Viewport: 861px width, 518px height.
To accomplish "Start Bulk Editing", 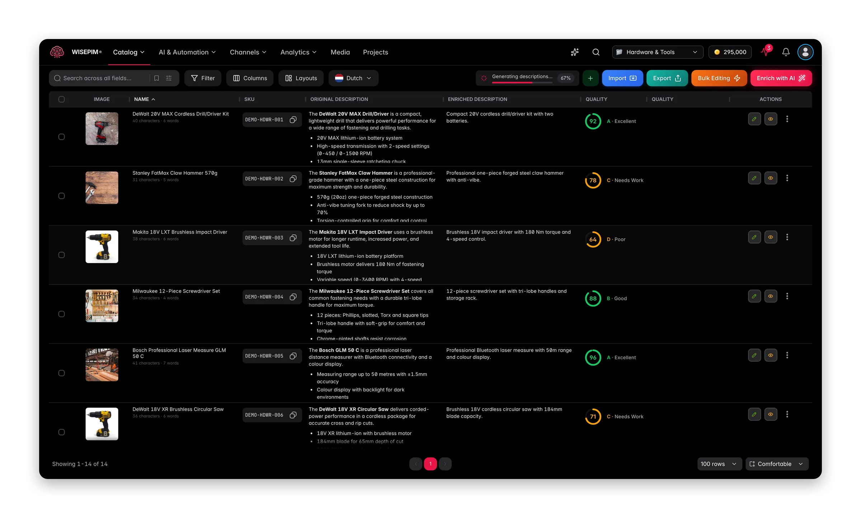I will click(x=719, y=78).
